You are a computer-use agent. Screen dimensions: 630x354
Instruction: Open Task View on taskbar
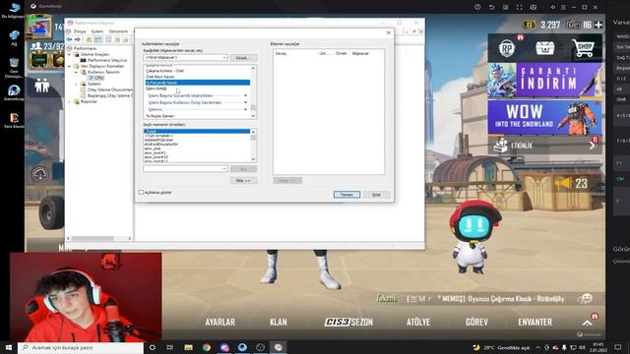coord(170,347)
